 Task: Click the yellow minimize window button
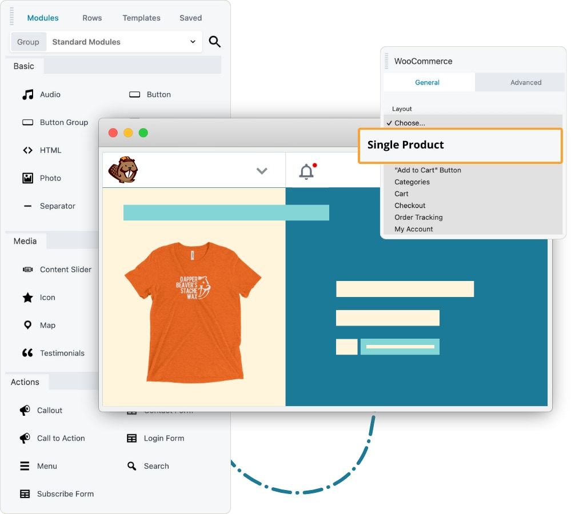[128, 132]
